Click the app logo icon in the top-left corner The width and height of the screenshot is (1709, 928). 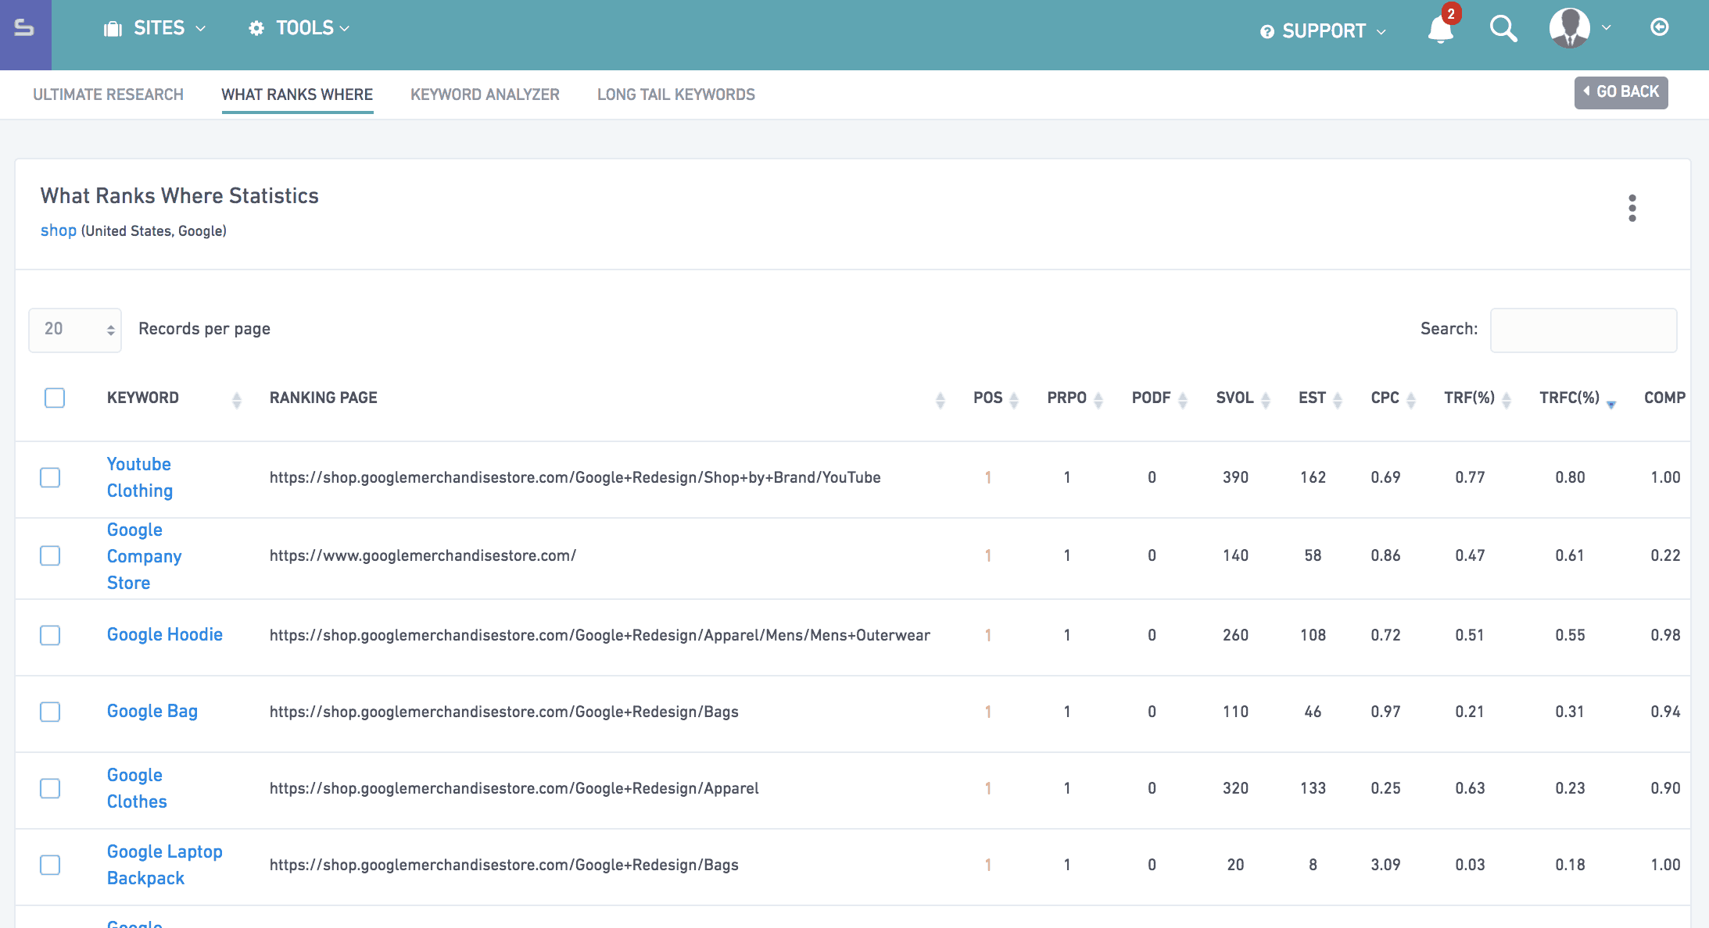tap(25, 29)
